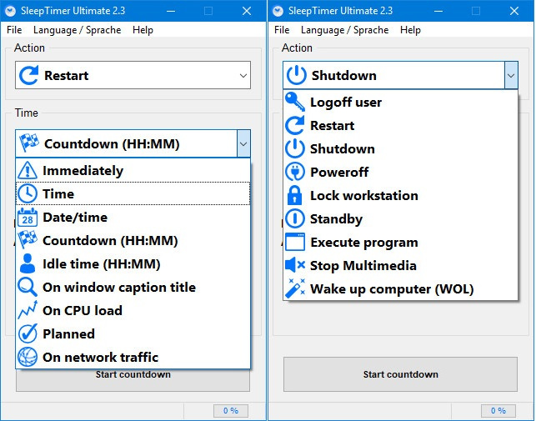Open File menu in the left window
The height and width of the screenshot is (421, 536).
coord(14,30)
